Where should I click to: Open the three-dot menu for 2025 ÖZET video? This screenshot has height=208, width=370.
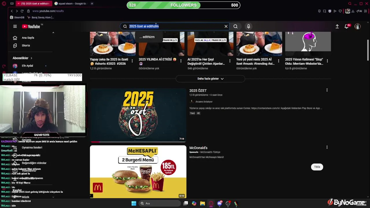[327, 90]
